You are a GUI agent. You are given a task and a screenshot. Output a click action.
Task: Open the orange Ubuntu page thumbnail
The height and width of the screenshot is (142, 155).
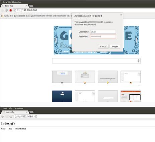coord(131,96)
